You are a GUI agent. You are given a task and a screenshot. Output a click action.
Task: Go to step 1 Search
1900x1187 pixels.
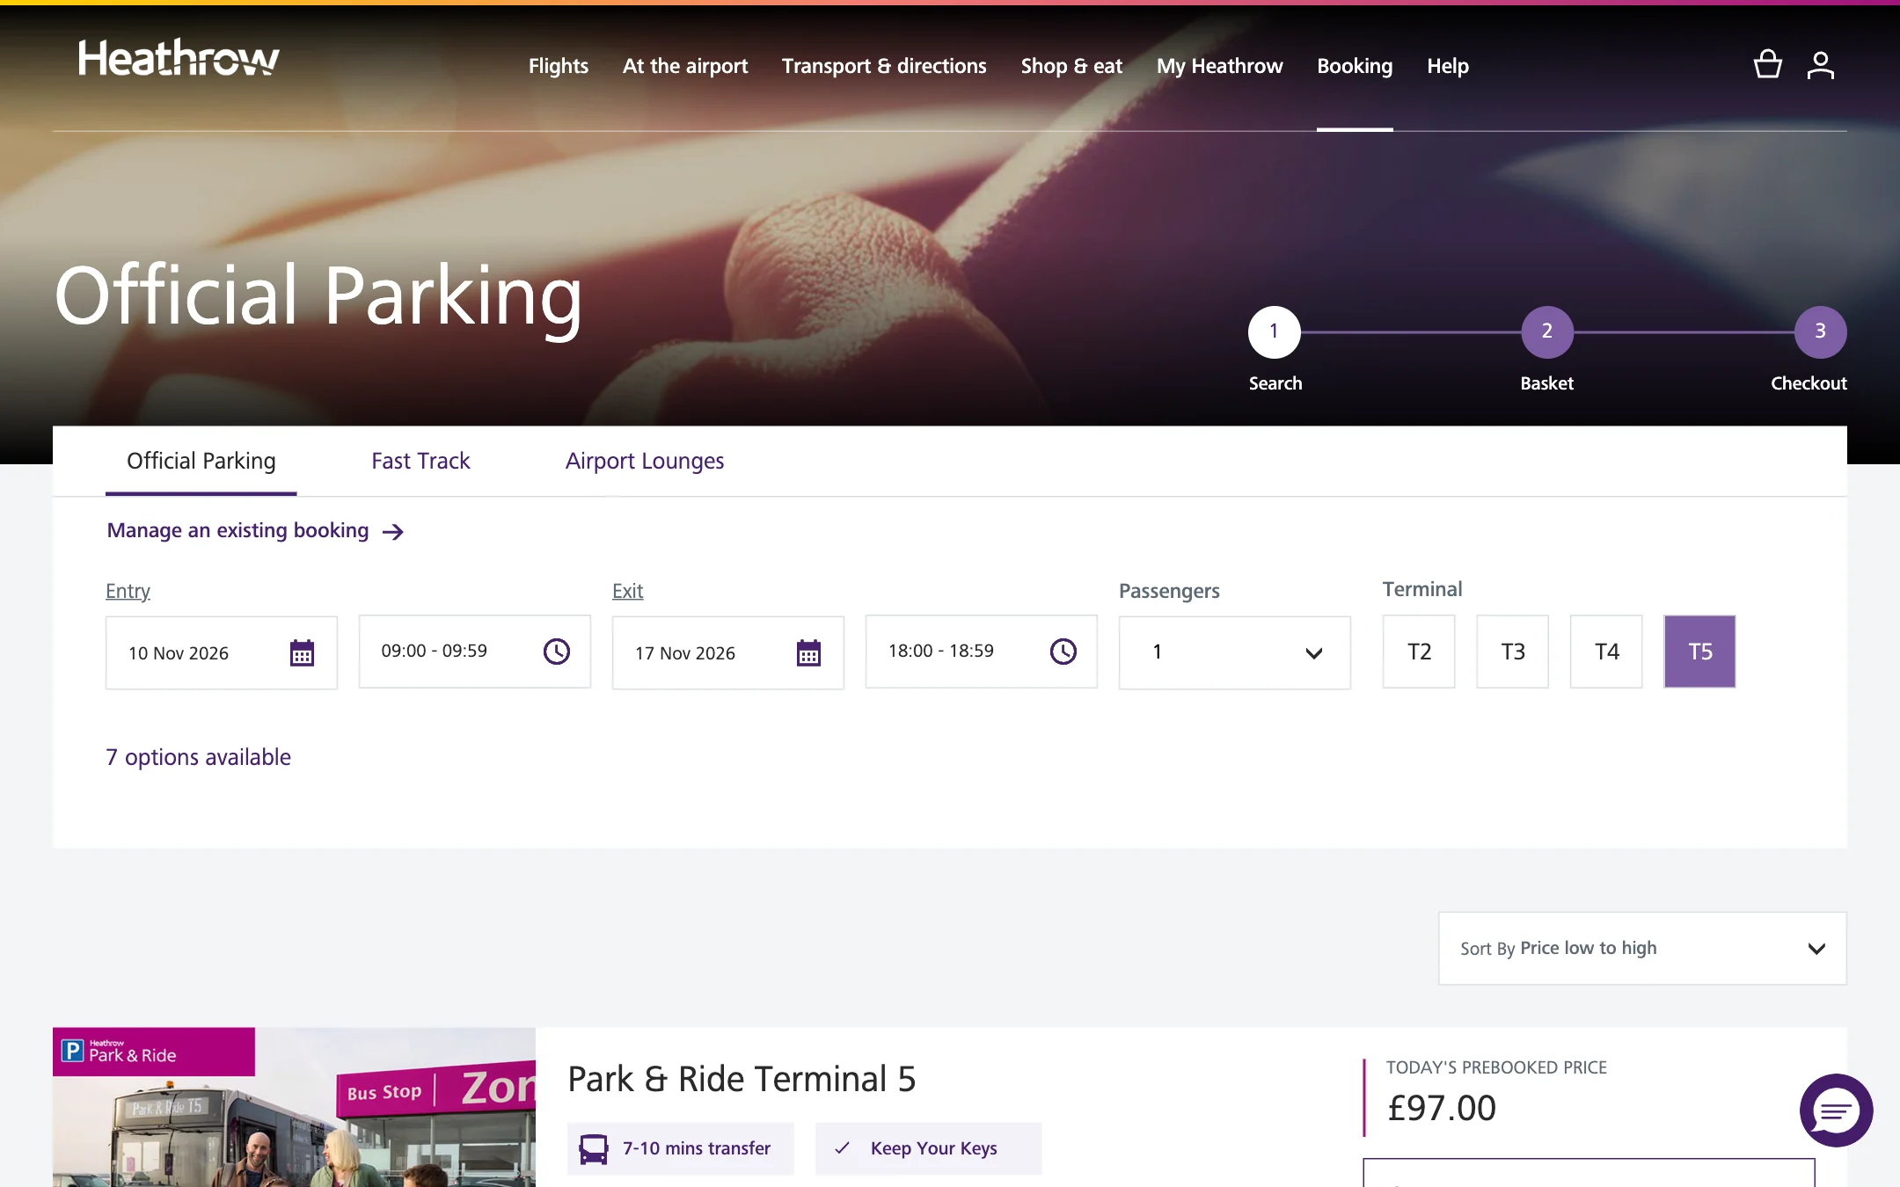1275,331
